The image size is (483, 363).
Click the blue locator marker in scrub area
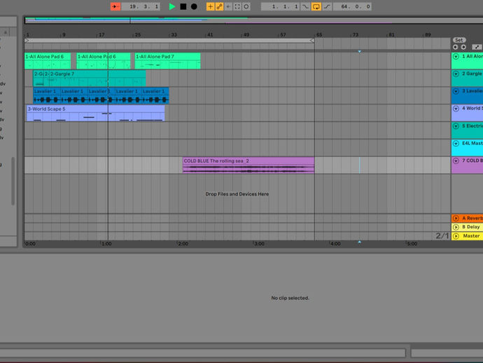360,51
